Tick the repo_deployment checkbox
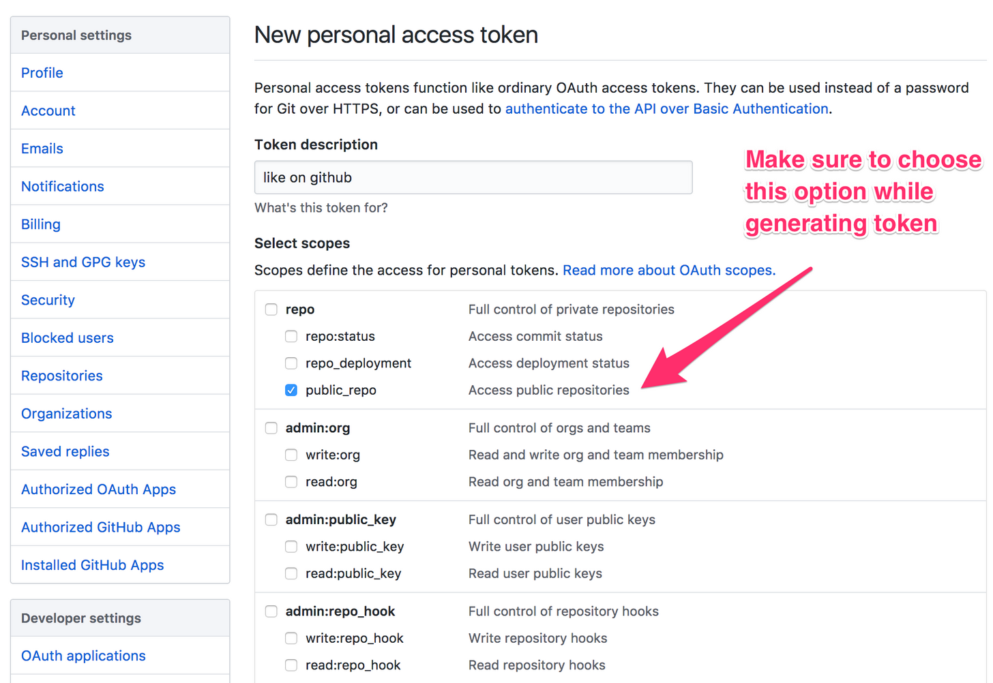The image size is (993, 683). click(291, 363)
